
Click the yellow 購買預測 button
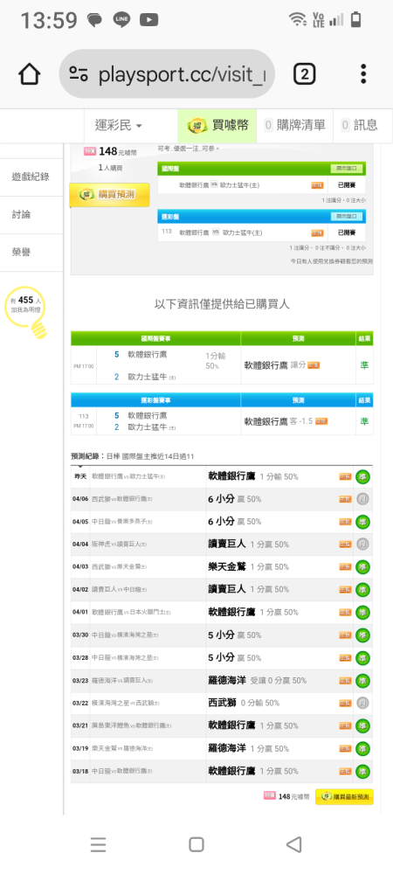(x=110, y=195)
